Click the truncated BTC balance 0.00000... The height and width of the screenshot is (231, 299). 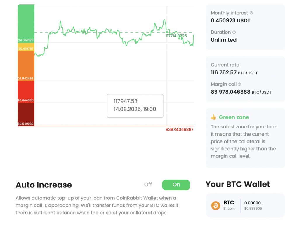(254, 203)
